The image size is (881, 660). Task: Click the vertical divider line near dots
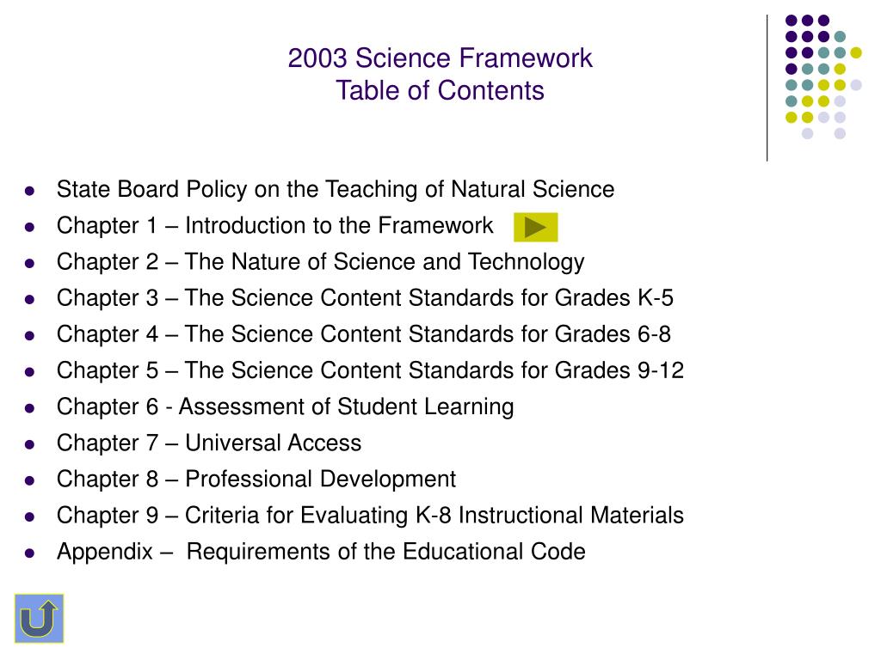(767, 89)
